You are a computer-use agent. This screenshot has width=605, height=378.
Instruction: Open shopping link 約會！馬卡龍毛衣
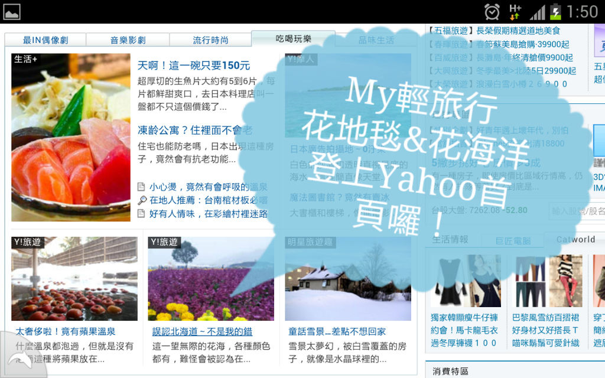[464, 330]
